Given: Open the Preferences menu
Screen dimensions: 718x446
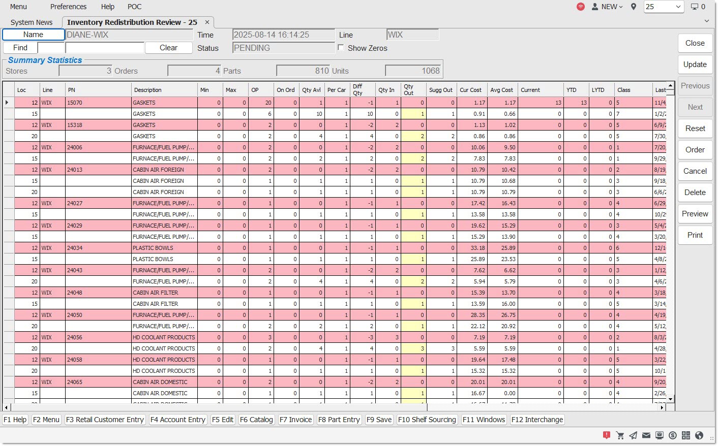Looking at the screenshot, I should point(68,7).
